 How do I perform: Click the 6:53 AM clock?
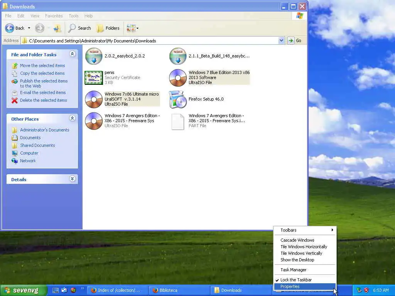381,291
